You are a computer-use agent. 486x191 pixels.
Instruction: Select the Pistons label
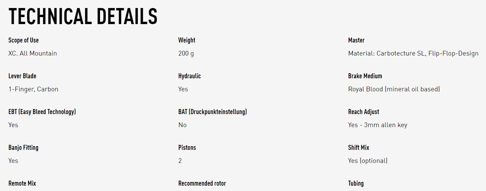click(187, 148)
